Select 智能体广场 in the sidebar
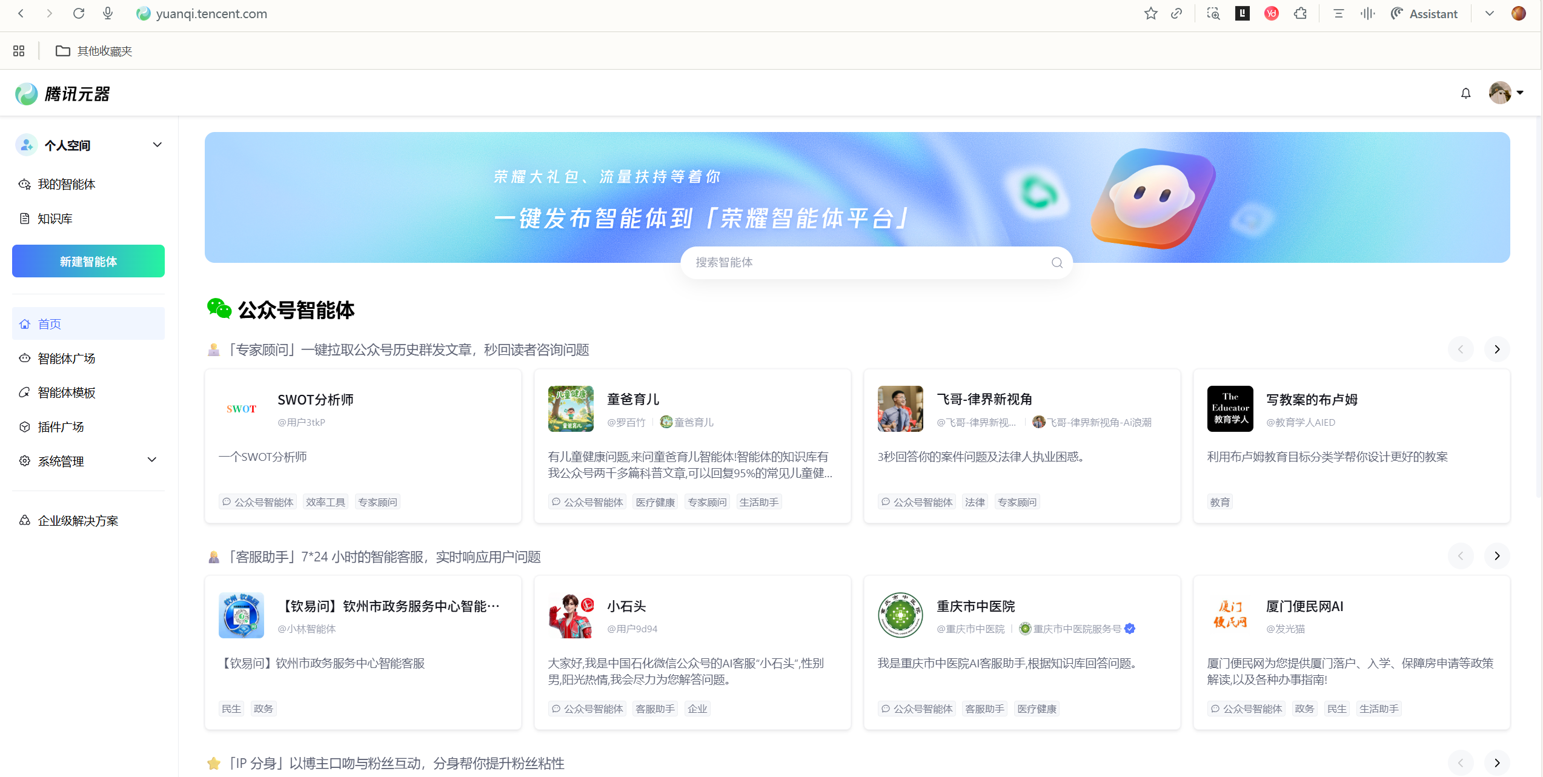Screen dimensions: 1543x777 66,358
